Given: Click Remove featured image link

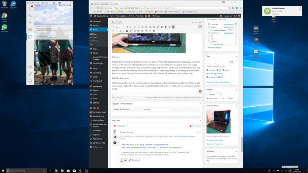Looking at the screenshot, I should coord(215,140).
